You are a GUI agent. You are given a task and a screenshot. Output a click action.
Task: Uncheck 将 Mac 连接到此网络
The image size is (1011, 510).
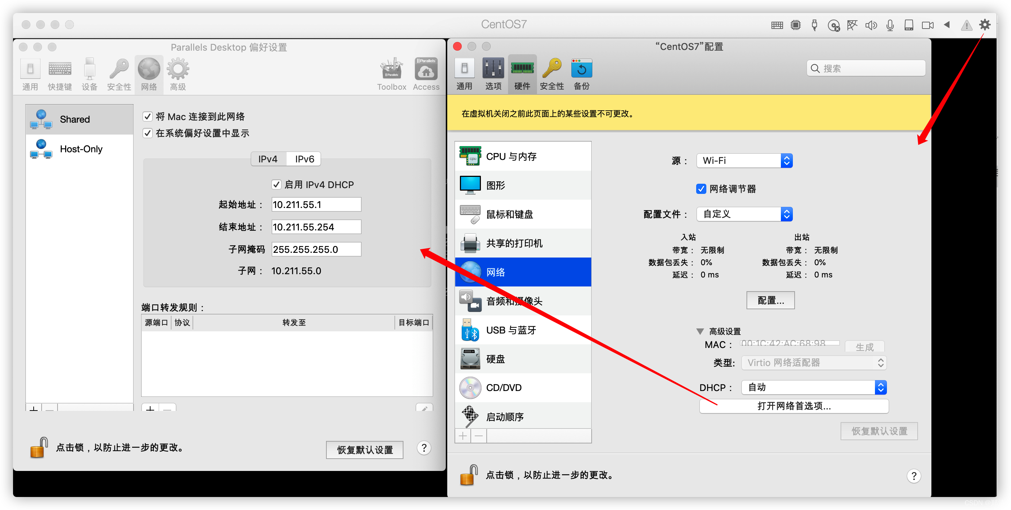pyautogui.click(x=148, y=116)
